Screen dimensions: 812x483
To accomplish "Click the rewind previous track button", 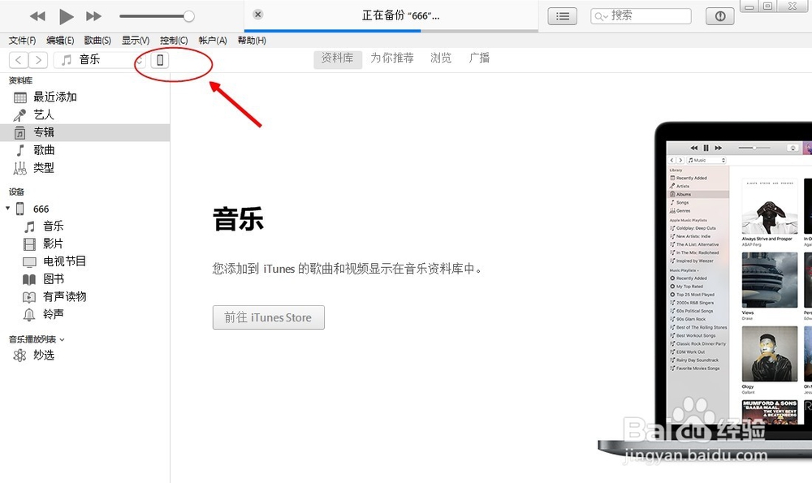I will pos(37,16).
